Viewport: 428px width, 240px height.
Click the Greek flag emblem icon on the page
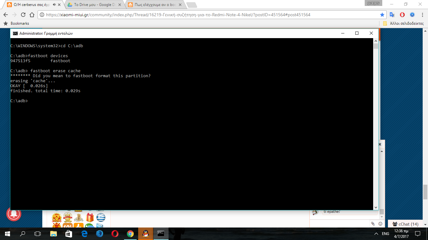pyautogui.click(x=101, y=217)
